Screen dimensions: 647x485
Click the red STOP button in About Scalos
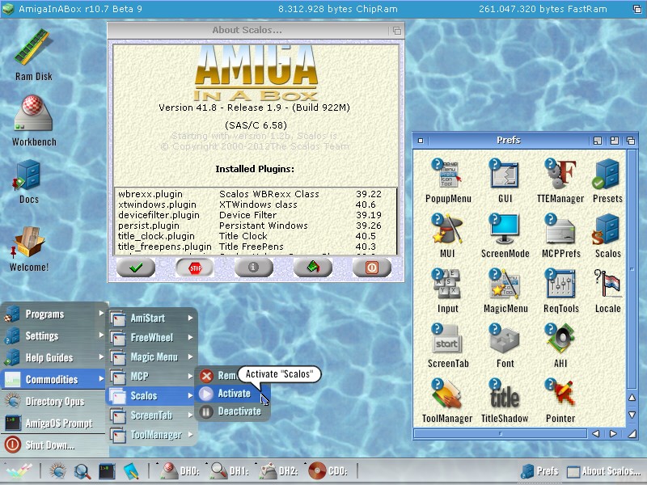click(195, 268)
